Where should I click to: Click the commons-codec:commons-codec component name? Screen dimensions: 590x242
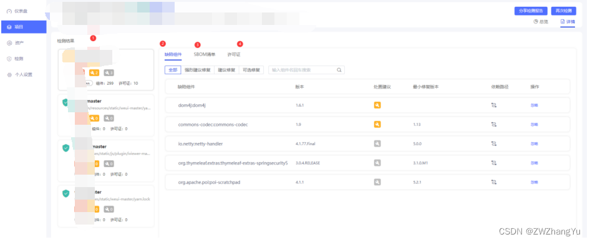(213, 125)
